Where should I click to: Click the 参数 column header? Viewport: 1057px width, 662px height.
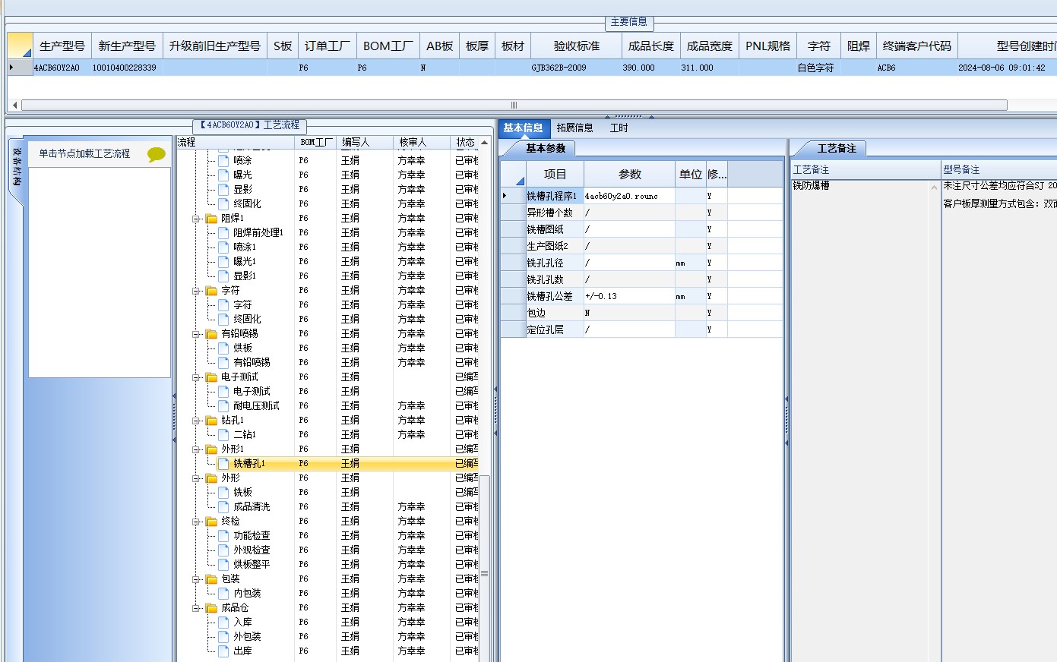click(630, 174)
